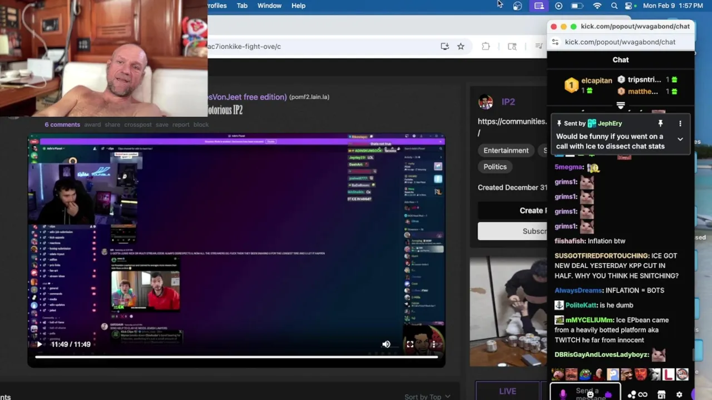This screenshot has height=400, width=712.
Task: Click the Send a message input field
Action: (x=586, y=393)
